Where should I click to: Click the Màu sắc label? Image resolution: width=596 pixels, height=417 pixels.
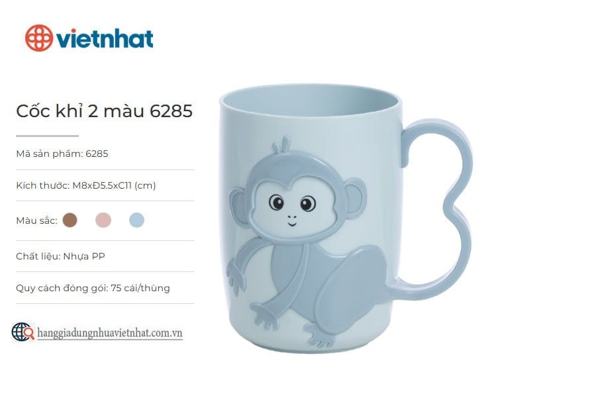click(36, 220)
